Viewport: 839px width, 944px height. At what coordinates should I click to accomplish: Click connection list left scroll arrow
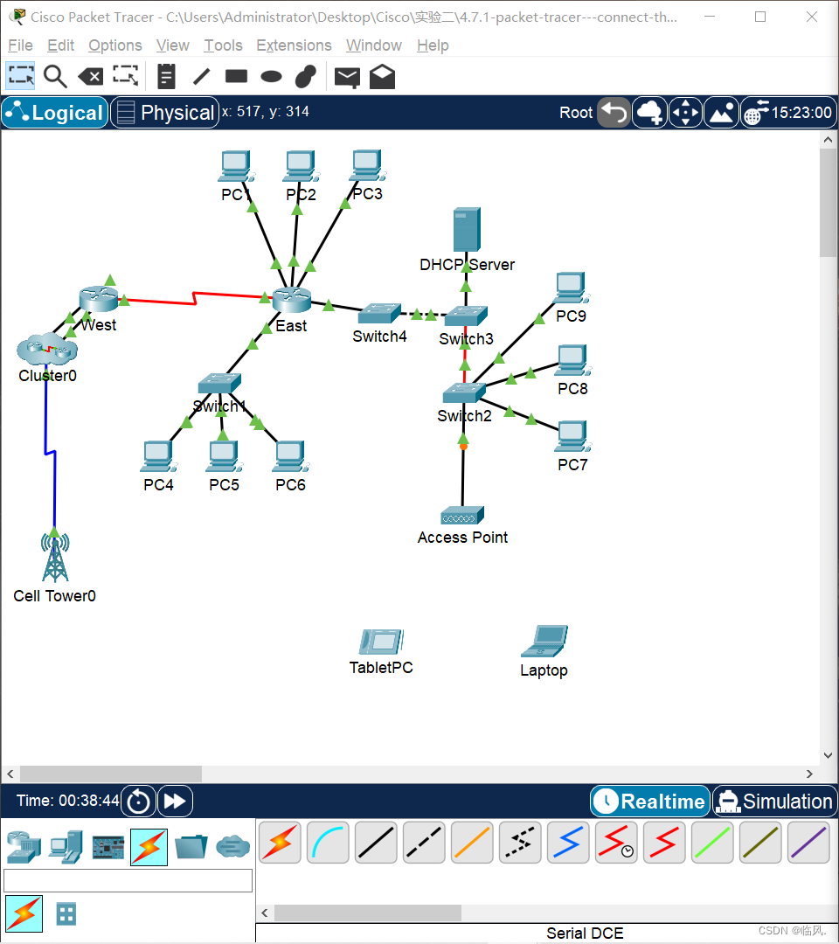pyautogui.click(x=265, y=913)
